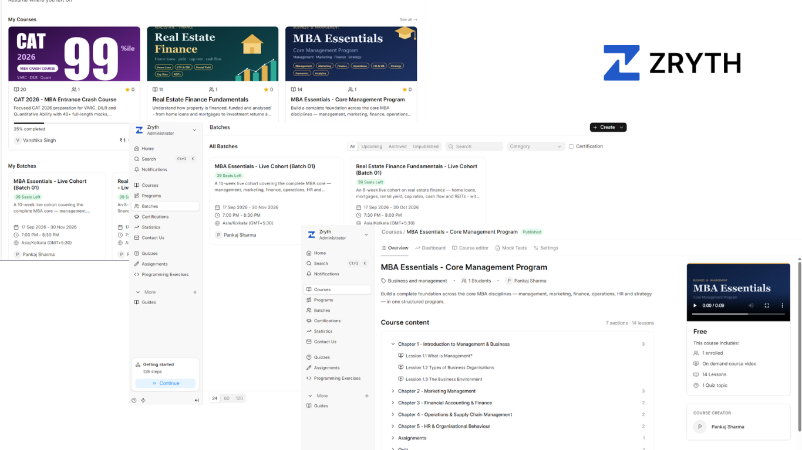This screenshot has width=802, height=450.
Task: Click the plus icon beside More in Batches sidebar
Action: [x=195, y=292]
